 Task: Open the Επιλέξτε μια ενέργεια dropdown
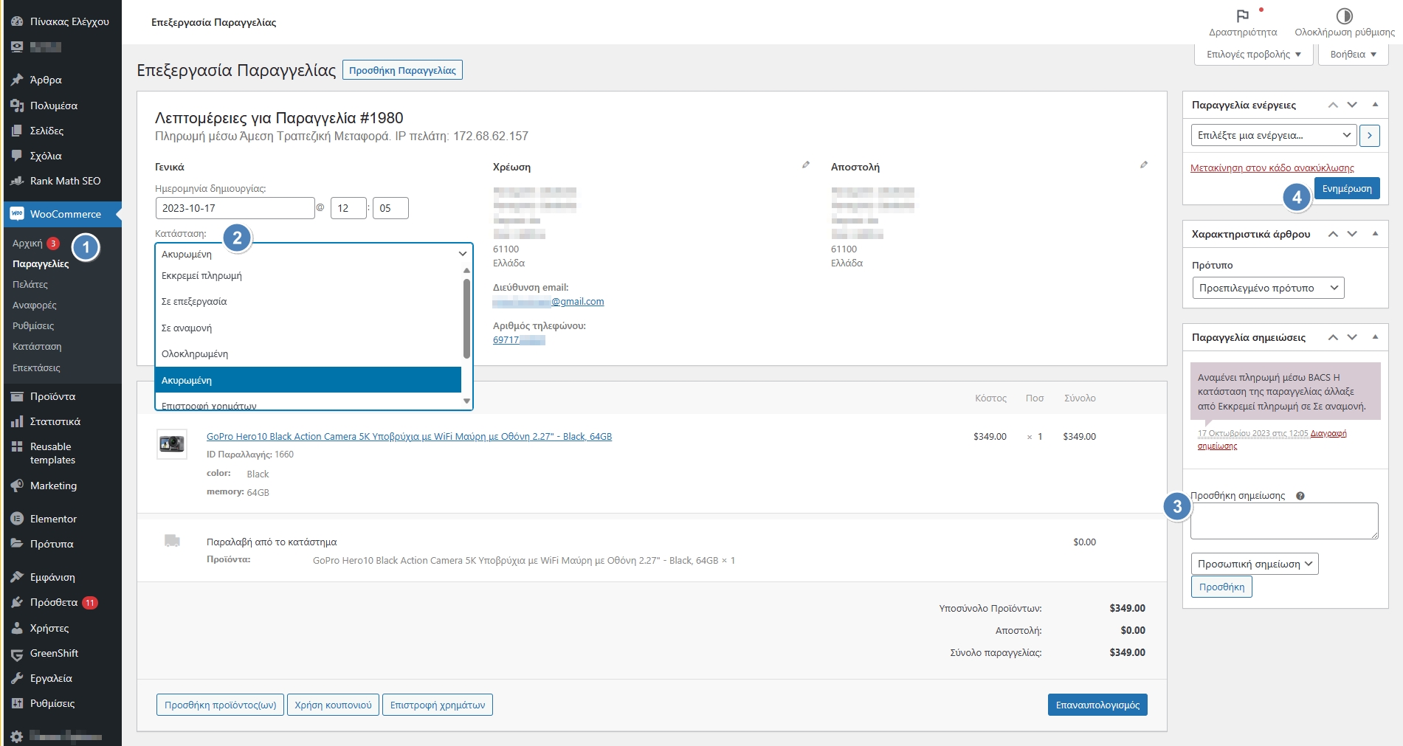tap(1273, 135)
